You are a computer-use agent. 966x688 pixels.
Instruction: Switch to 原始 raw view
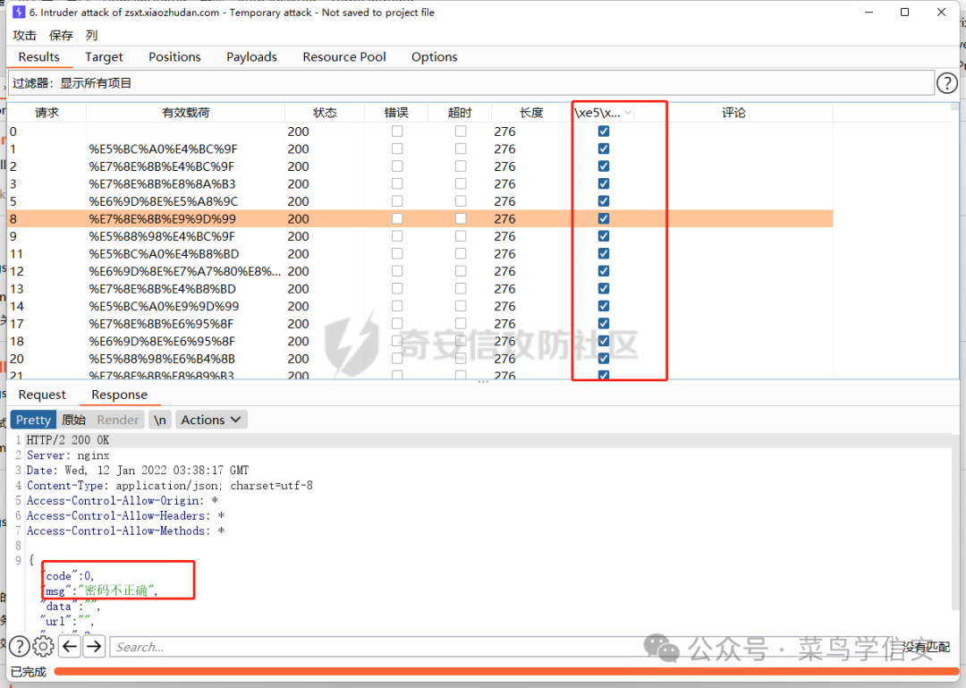tap(73, 420)
